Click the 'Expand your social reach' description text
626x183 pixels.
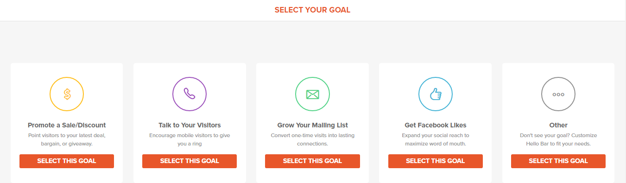pyautogui.click(x=436, y=139)
